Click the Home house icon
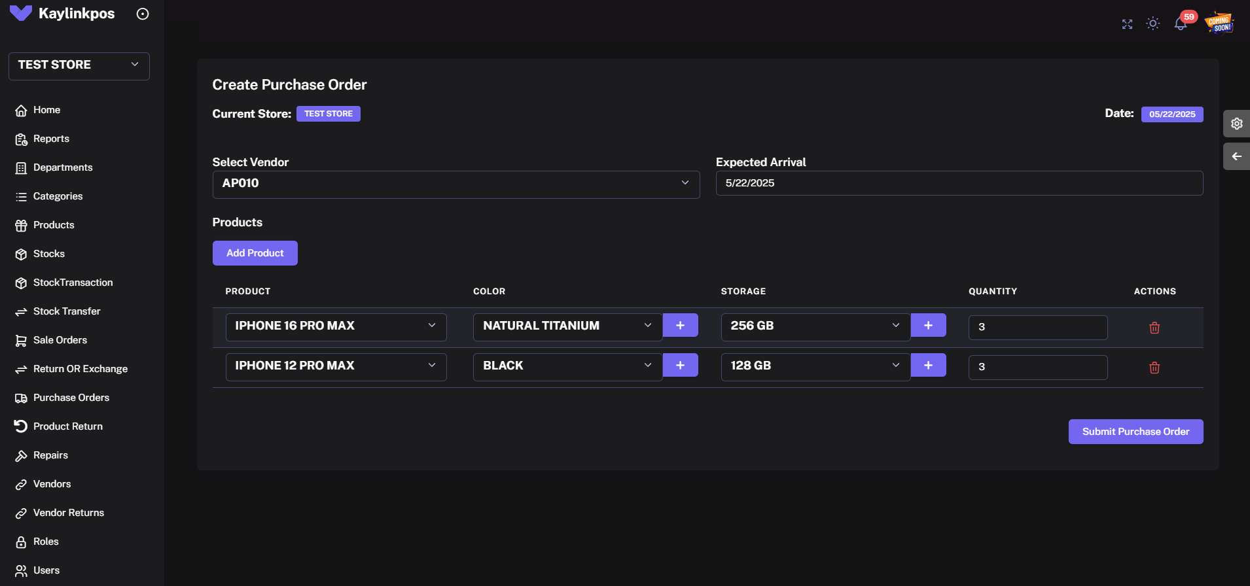Image resolution: width=1250 pixels, height=586 pixels. [21, 111]
